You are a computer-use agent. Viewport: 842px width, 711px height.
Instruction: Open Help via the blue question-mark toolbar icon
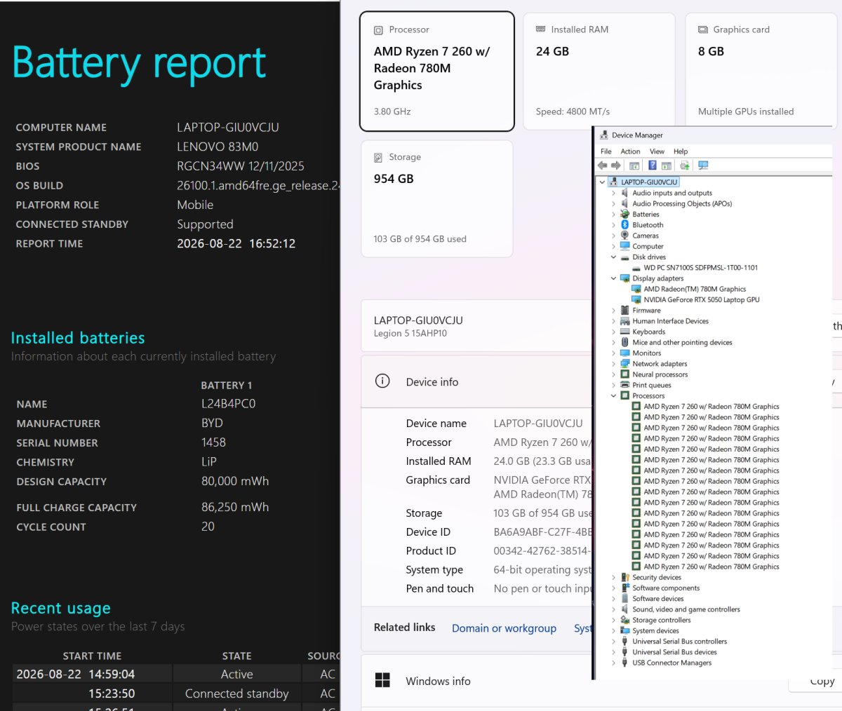tap(653, 165)
